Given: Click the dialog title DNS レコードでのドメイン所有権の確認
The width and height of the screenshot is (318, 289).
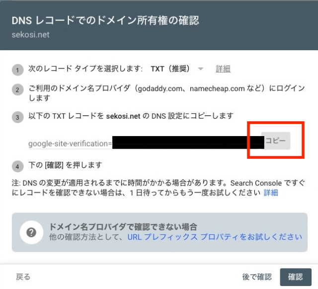Looking at the screenshot, I should coord(105,20).
